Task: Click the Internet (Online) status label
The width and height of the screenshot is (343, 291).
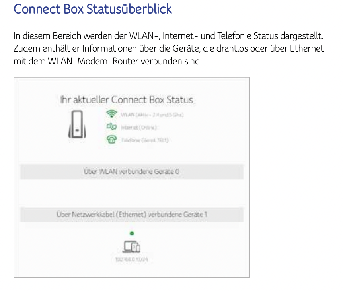Action: pos(139,127)
